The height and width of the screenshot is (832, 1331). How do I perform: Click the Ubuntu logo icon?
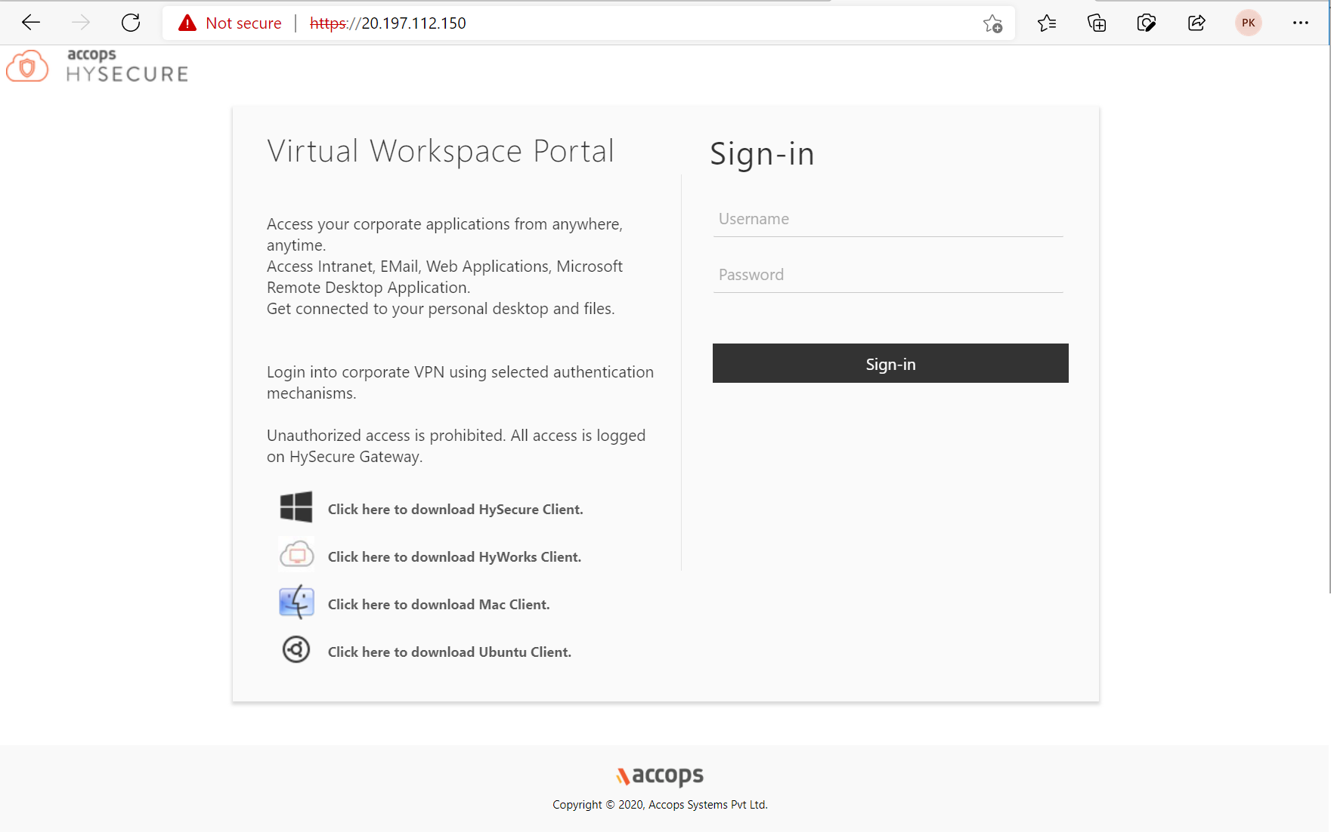pos(296,649)
